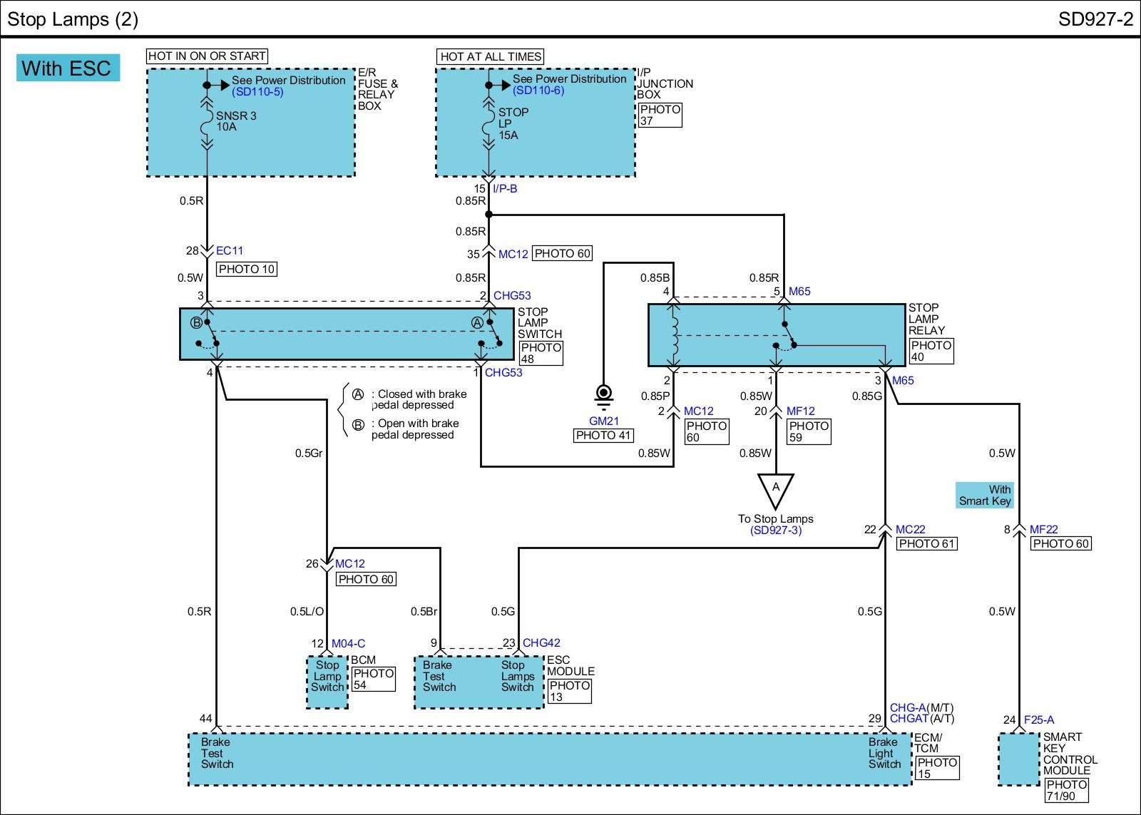Click the relay coil in stop lamp relay
Viewport: 1141px width, 815px height.
[x=673, y=335]
